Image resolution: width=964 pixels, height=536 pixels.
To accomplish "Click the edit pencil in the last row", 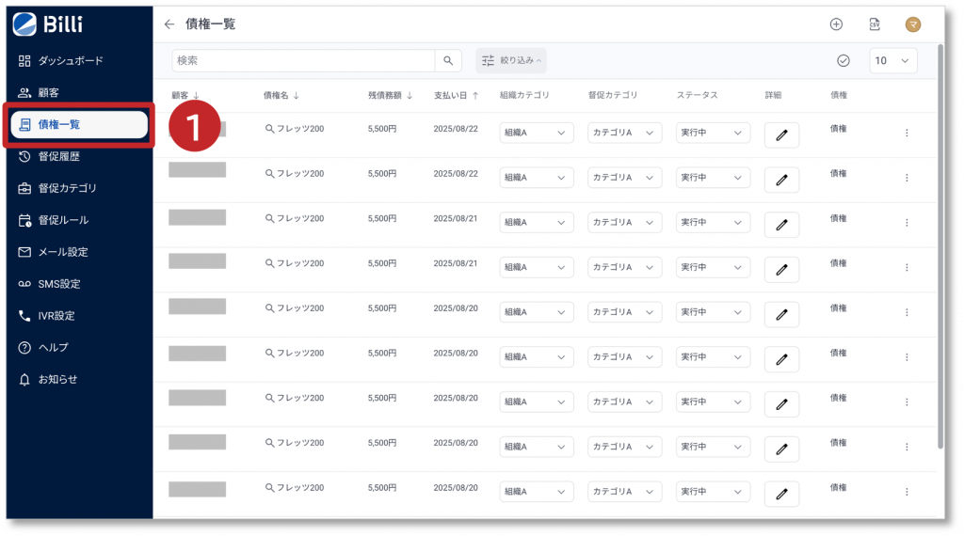I will (x=781, y=494).
